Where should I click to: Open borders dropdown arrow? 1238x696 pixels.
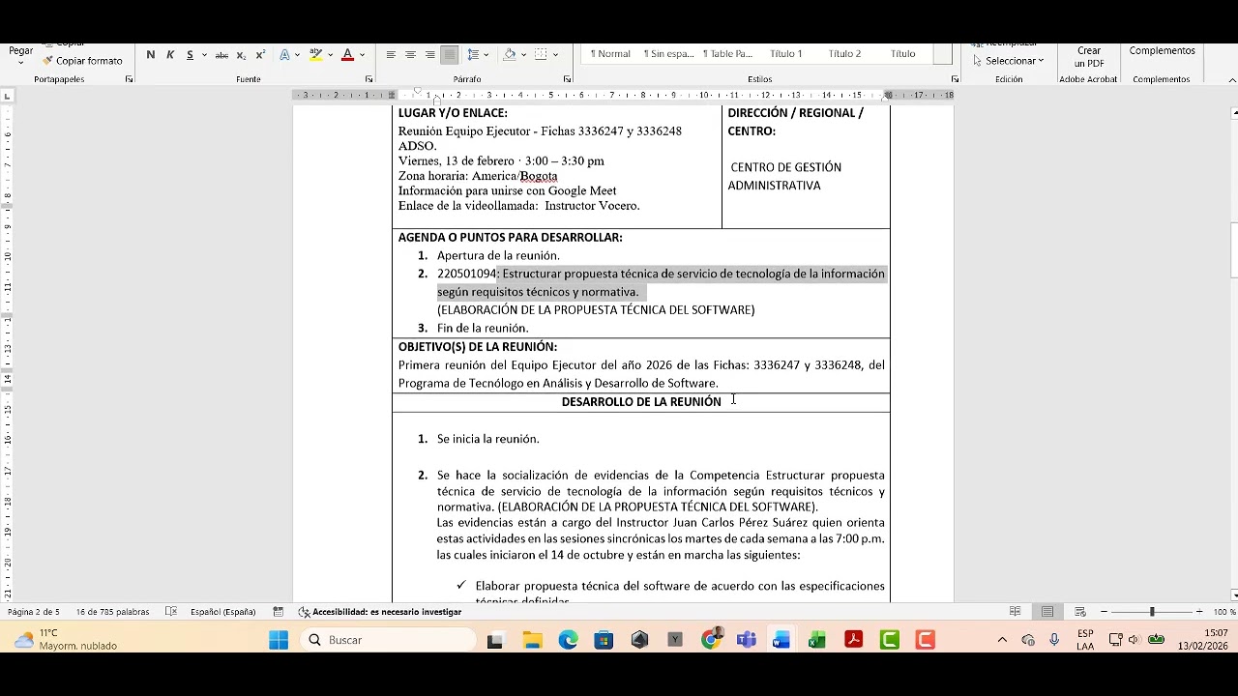pyautogui.click(x=556, y=55)
